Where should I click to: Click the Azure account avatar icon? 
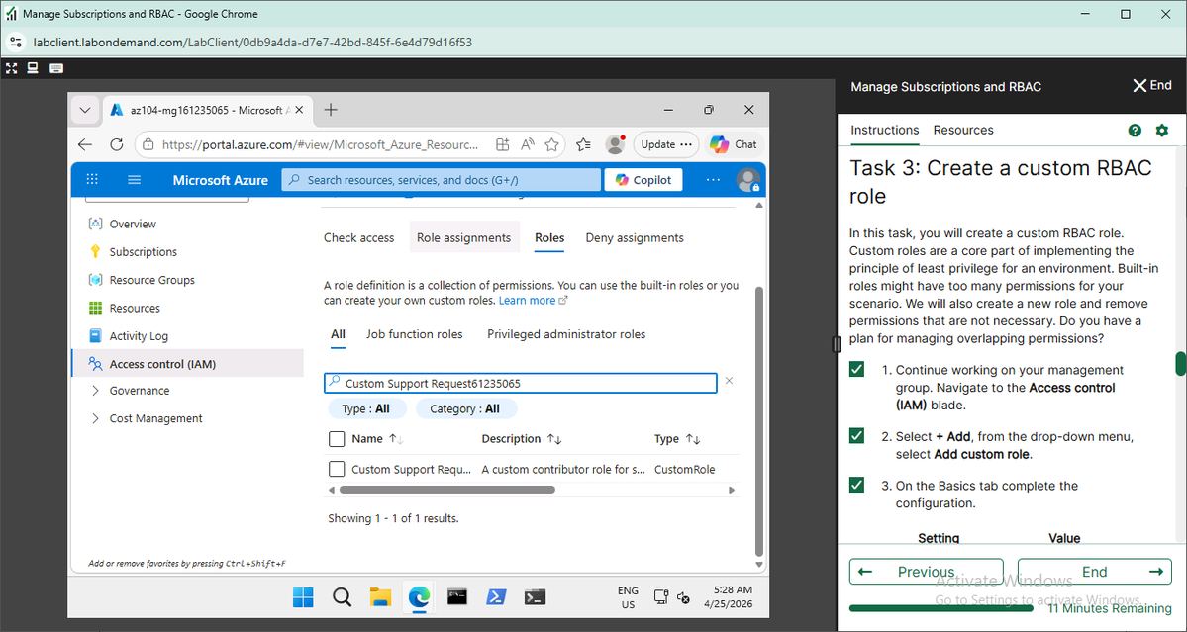(747, 180)
